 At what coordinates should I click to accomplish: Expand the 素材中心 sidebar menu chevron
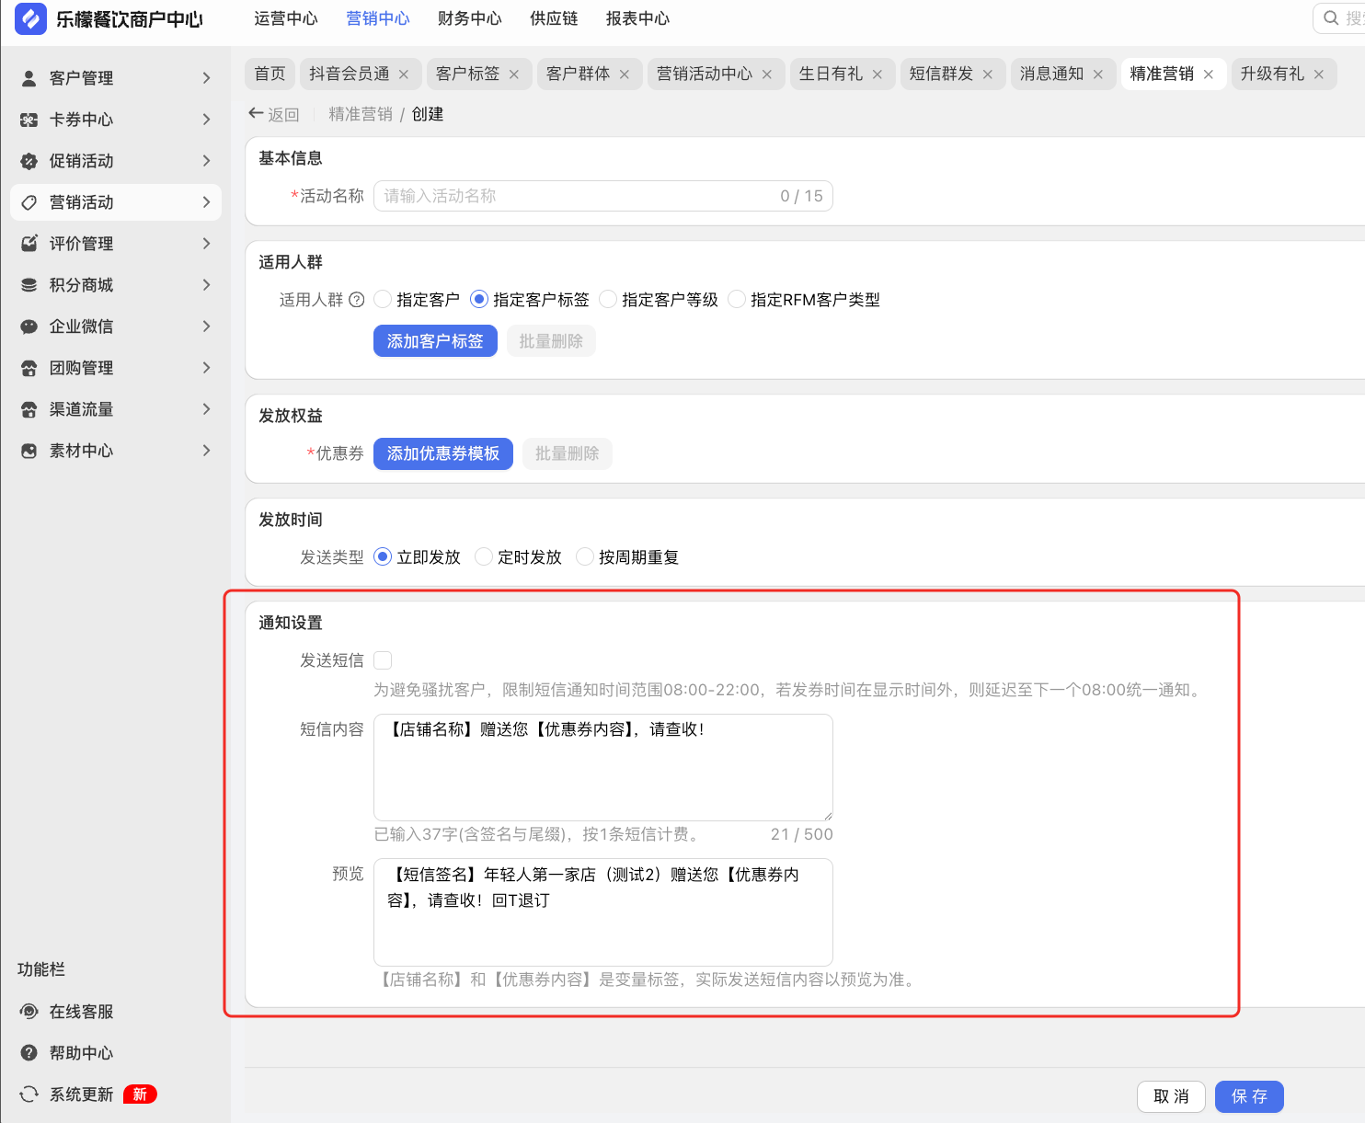tap(207, 451)
